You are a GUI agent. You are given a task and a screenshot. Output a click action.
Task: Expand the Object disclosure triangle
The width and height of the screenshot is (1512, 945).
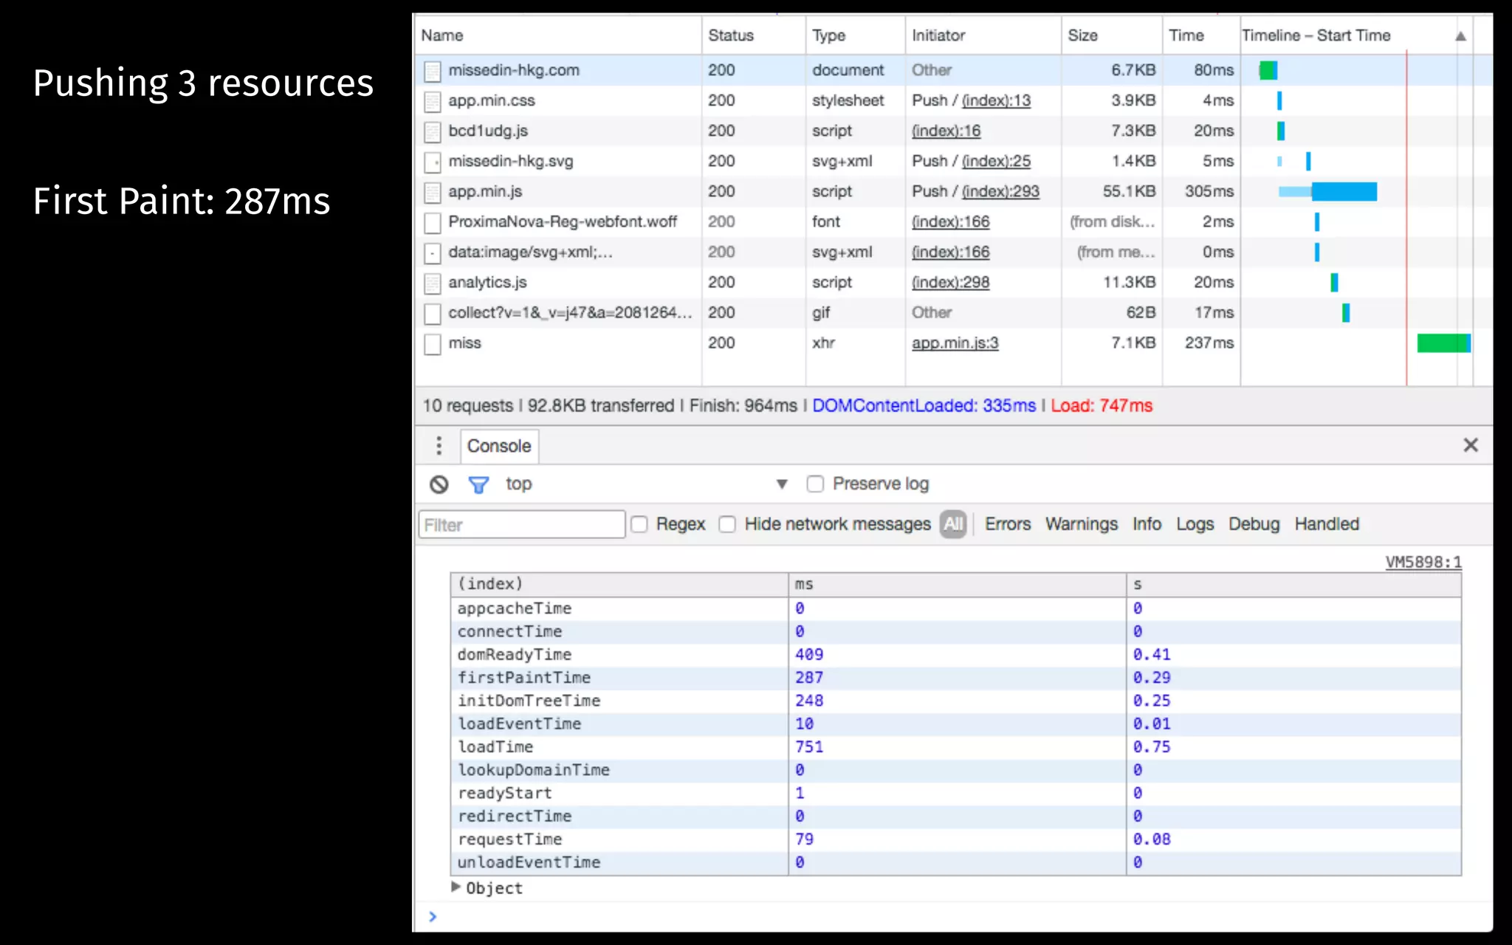456,887
